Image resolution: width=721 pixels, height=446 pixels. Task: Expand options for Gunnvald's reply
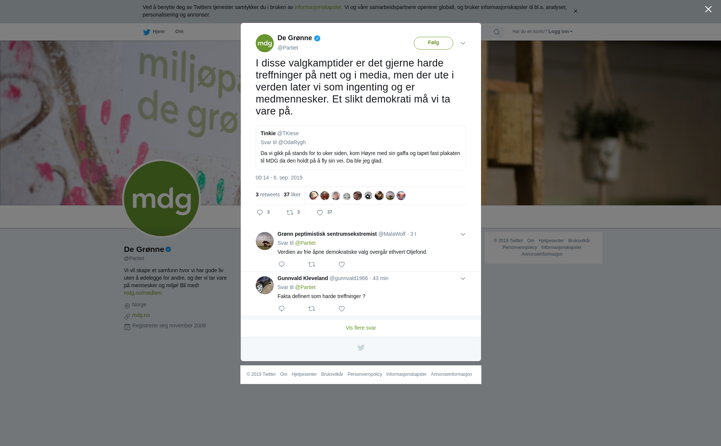(x=463, y=279)
